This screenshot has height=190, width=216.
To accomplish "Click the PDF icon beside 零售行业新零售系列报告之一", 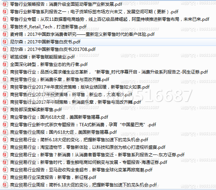I will [x=5, y=12].
